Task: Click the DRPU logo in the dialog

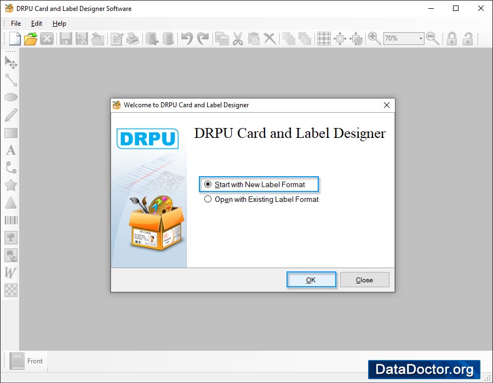Action: point(147,138)
